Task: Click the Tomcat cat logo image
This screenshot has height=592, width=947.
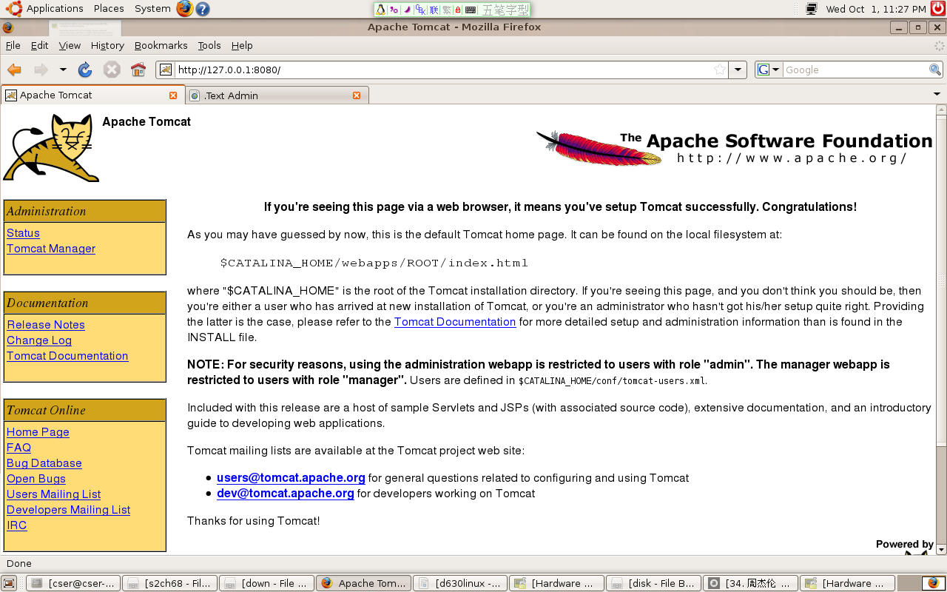Action: 51,148
